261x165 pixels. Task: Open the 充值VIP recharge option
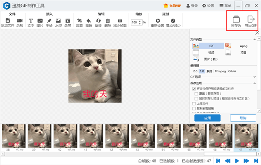[x=172, y=6]
